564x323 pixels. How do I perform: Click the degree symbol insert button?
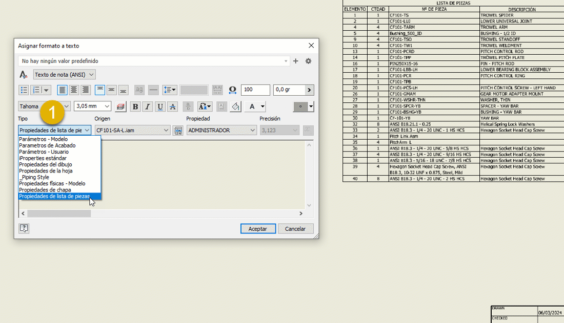(x=300, y=106)
